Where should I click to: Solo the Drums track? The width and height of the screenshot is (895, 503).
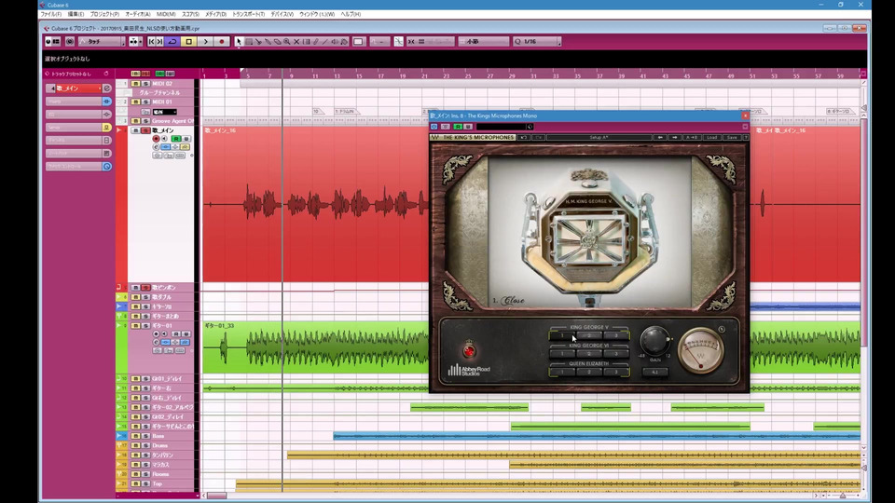[x=145, y=446]
